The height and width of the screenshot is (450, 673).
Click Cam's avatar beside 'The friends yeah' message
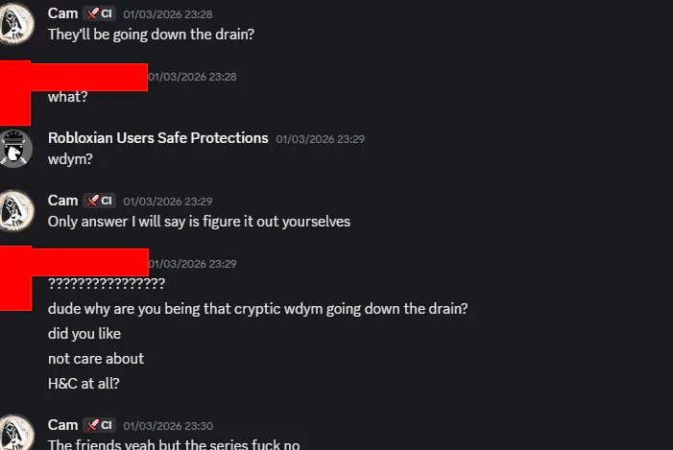(16, 434)
